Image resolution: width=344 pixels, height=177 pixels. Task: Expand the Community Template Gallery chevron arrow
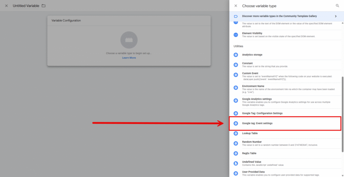(335, 16)
